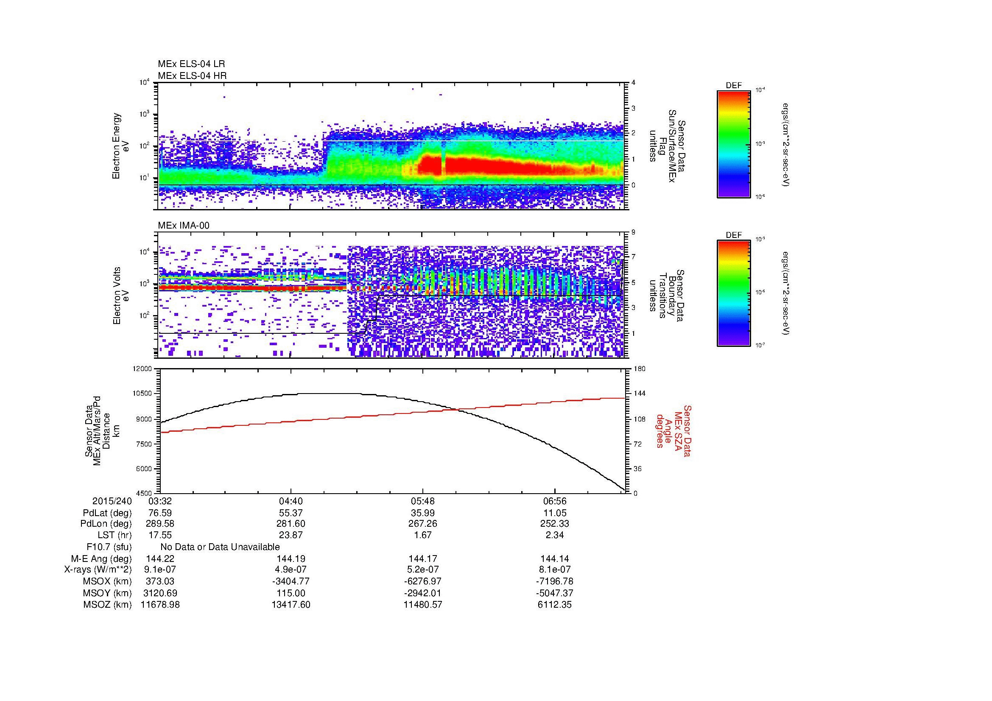This screenshot has width=992, height=701.
Task: Click the top DEF color bar for ELS
Action: 733,144
